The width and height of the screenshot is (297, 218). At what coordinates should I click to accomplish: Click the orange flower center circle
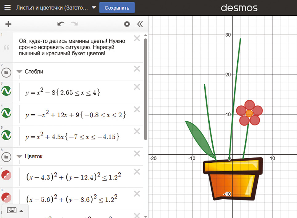click(x=249, y=113)
